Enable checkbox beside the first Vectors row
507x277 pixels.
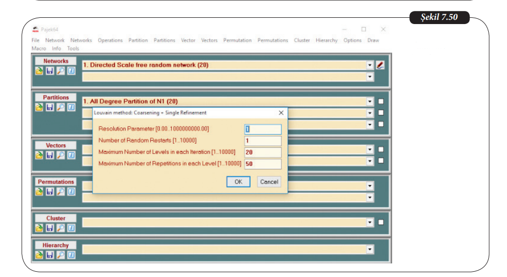click(381, 149)
